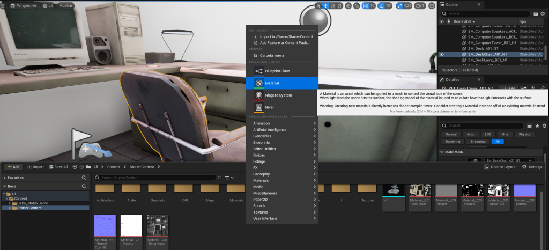Collapse the Beca section

point(4,186)
